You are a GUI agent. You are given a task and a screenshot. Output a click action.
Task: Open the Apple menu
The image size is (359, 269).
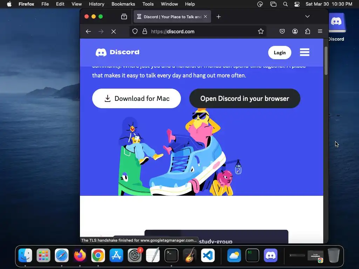pos(9,4)
